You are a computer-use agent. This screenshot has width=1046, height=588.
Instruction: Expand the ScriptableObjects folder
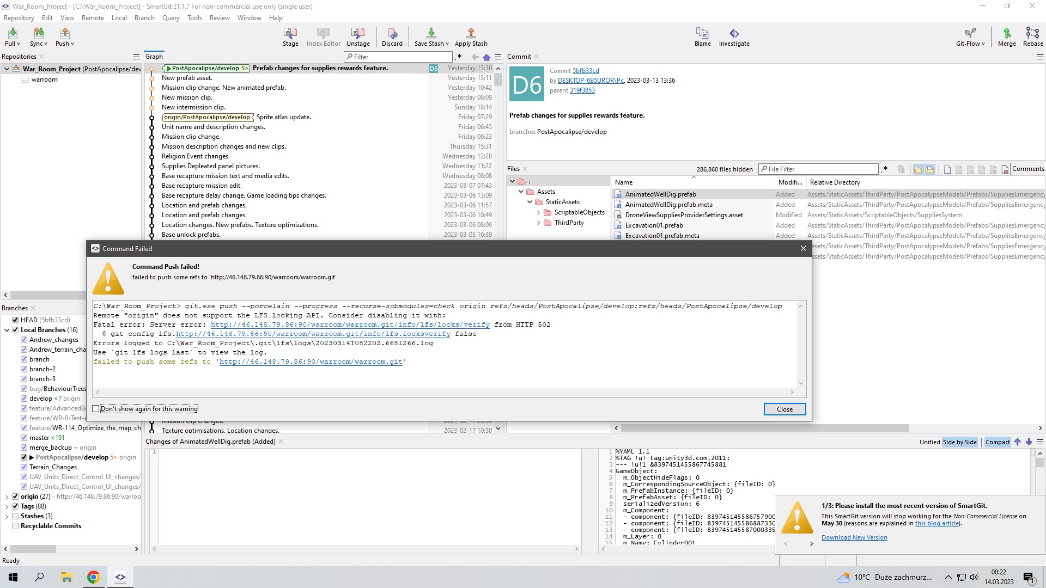point(538,212)
